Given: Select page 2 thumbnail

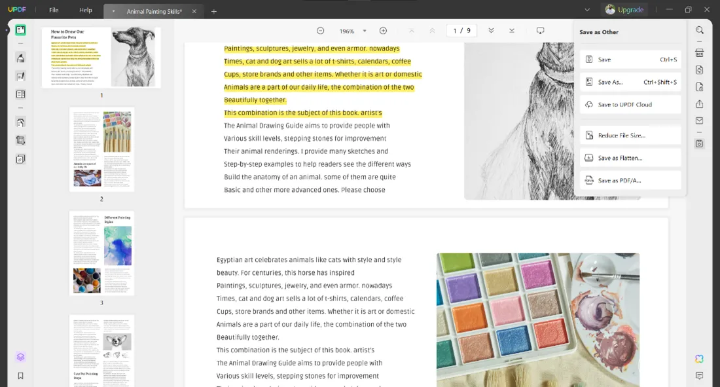Looking at the screenshot, I should (101, 149).
